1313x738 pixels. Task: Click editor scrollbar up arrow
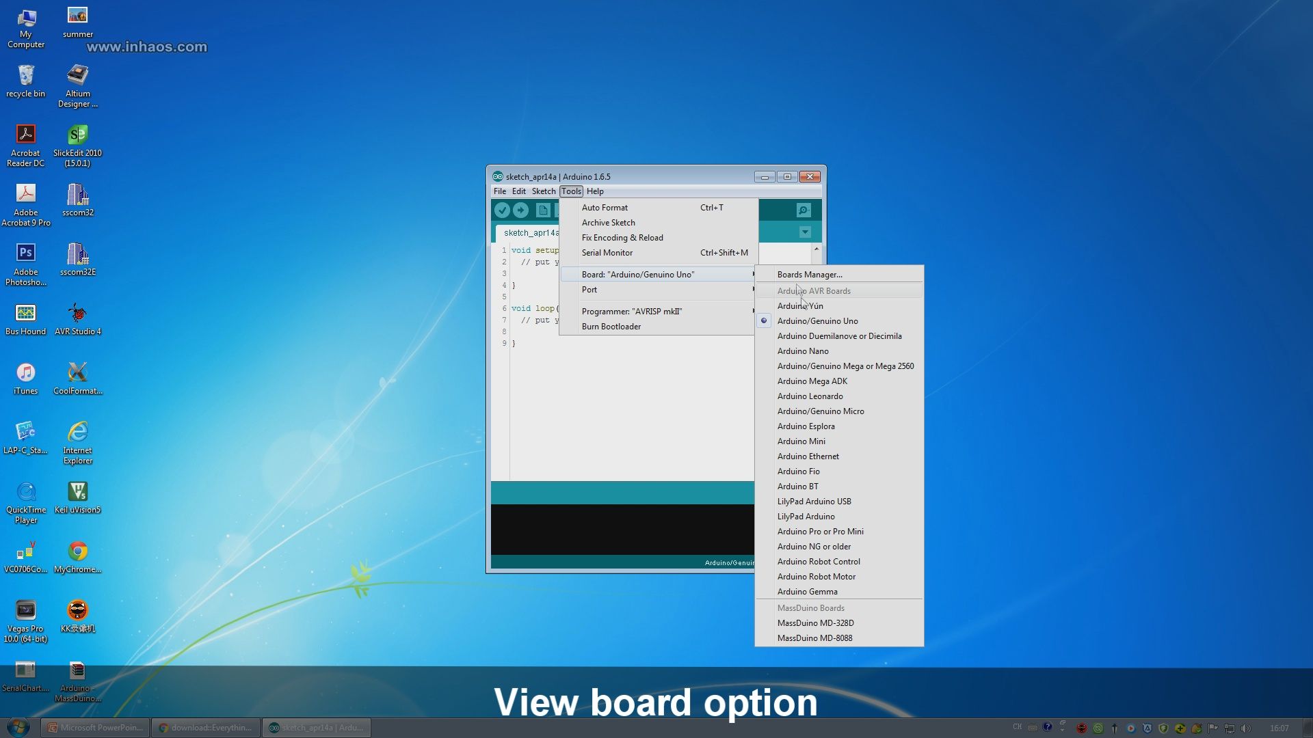pos(816,249)
